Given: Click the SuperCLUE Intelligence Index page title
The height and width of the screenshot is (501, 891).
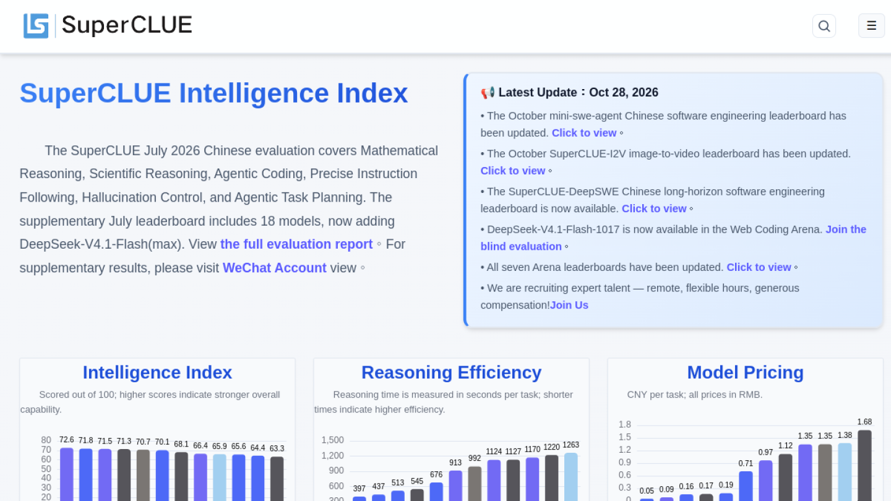Looking at the screenshot, I should click(213, 93).
